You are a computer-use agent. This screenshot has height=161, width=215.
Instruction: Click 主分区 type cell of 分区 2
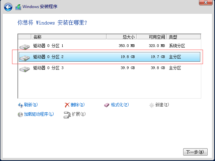pos(175,57)
